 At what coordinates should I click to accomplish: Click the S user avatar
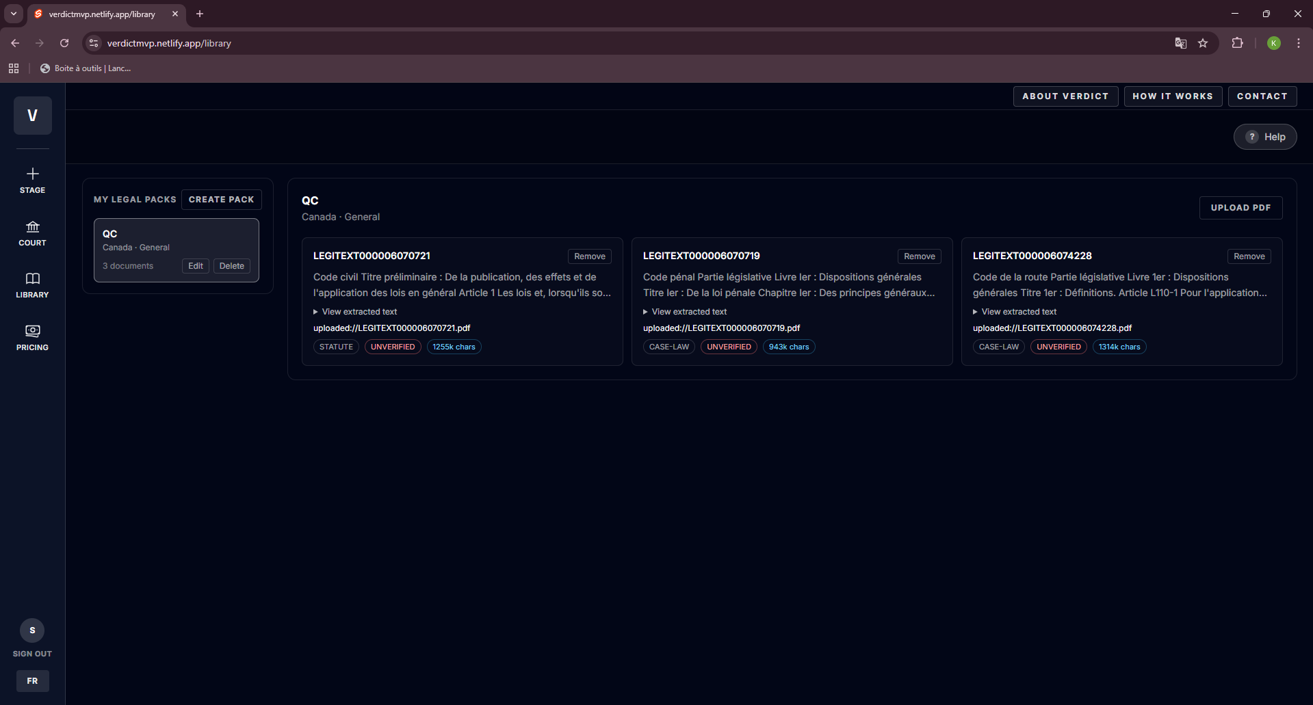pyautogui.click(x=32, y=630)
